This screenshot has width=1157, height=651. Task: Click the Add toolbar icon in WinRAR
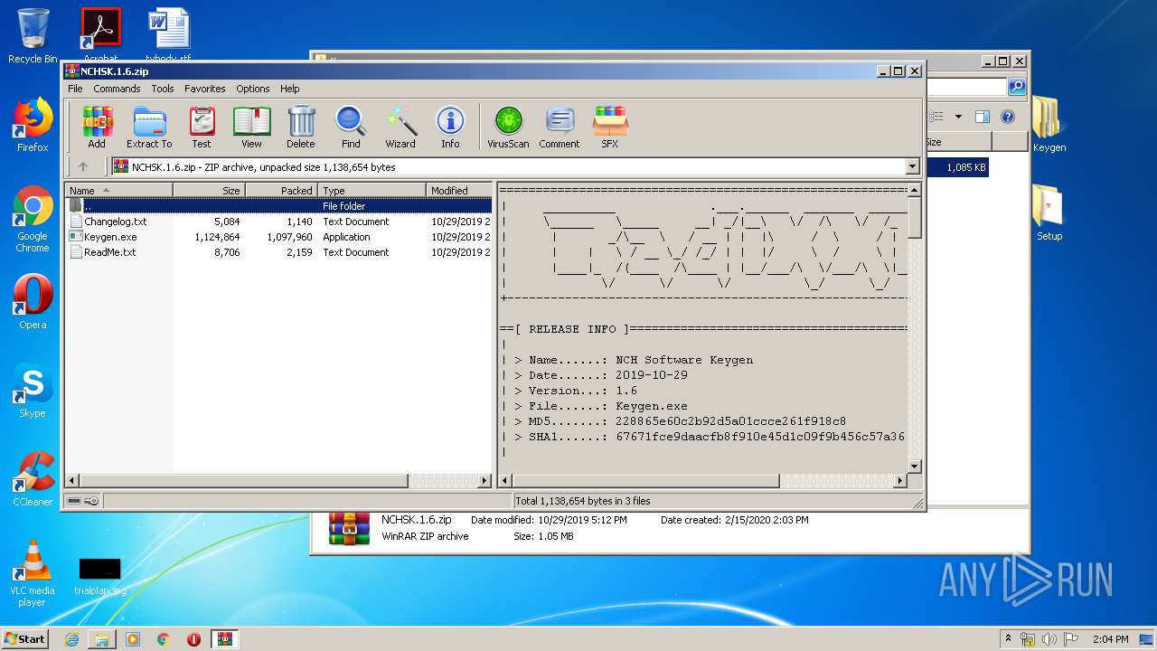(97, 127)
